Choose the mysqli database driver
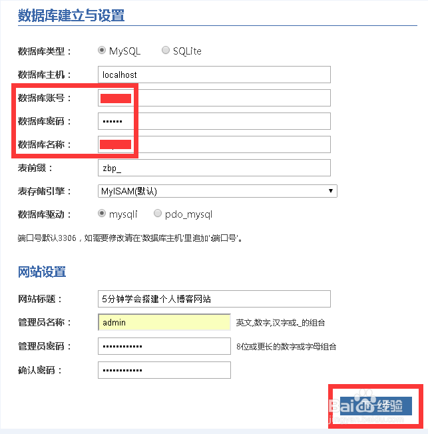Screen dimensions: 428x434 pyautogui.click(x=102, y=214)
